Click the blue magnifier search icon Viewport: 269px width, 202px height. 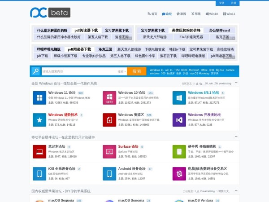[x=35, y=71]
